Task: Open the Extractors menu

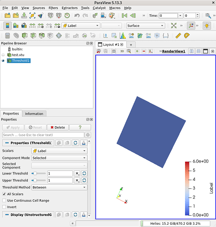Action: click(70, 8)
